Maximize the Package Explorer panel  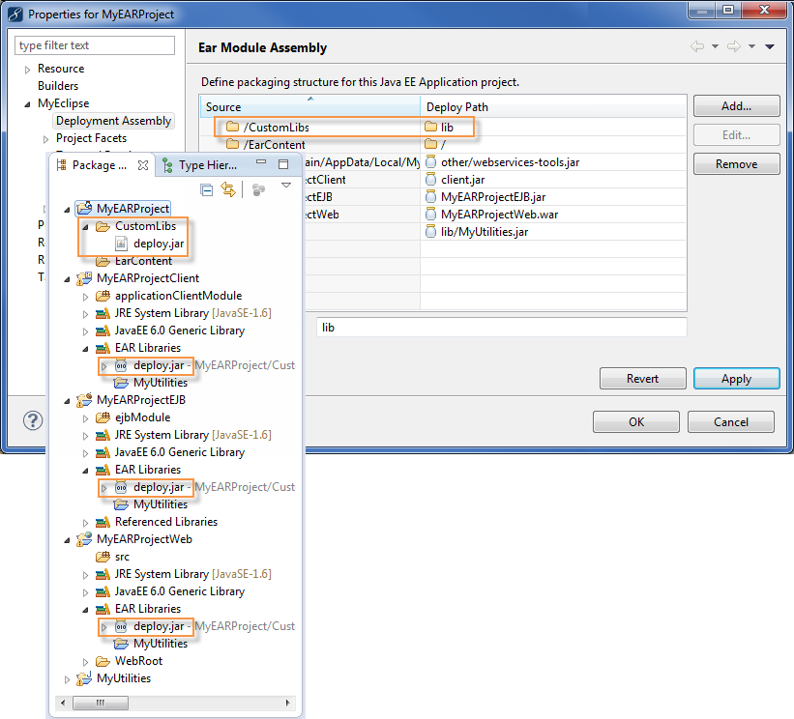(283, 165)
